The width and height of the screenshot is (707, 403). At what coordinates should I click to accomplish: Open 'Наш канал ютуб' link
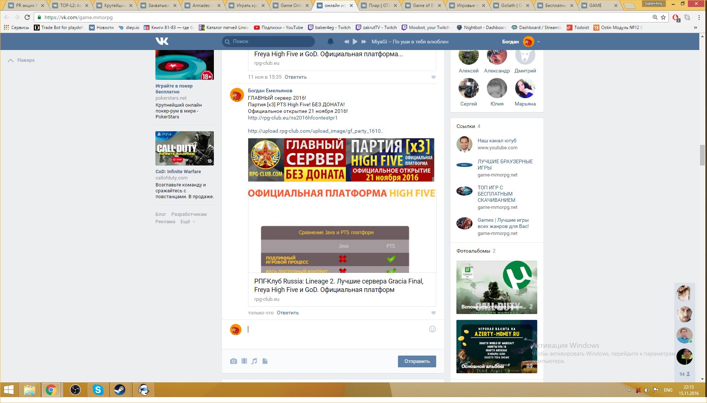pyautogui.click(x=497, y=141)
